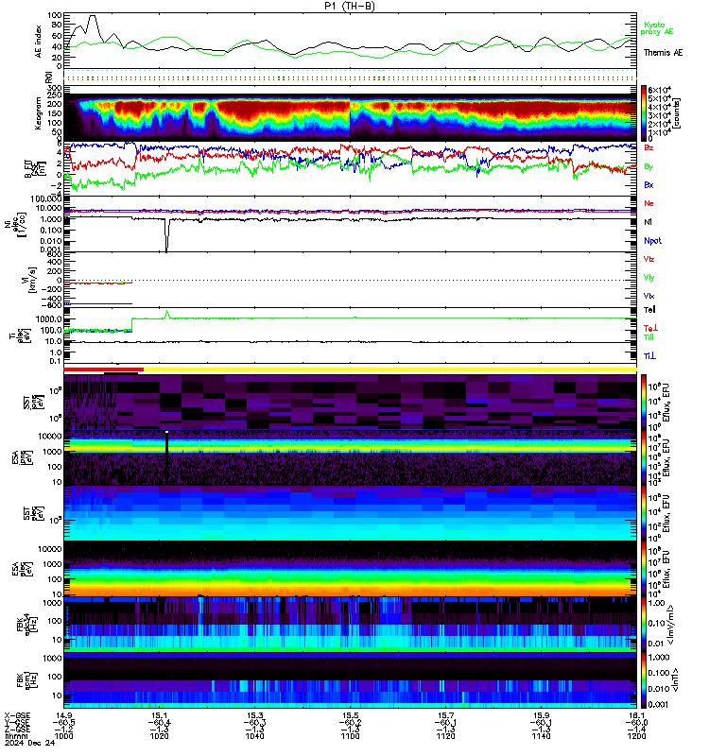Click the date "2024 Dec 24"
Viewport: 709px width, 756px height.
pyautogui.click(x=29, y=743)
